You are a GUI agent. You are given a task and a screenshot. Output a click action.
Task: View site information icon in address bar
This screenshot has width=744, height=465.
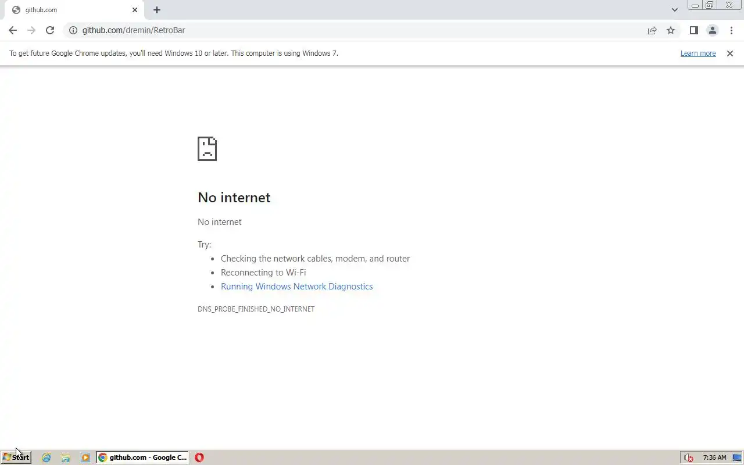(73, 30)
